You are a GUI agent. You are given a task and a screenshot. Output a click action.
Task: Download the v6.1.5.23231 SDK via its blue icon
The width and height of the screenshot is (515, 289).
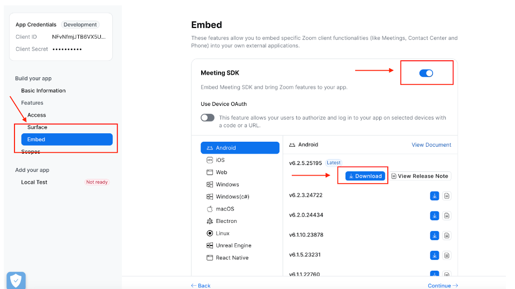coord(435,255)
